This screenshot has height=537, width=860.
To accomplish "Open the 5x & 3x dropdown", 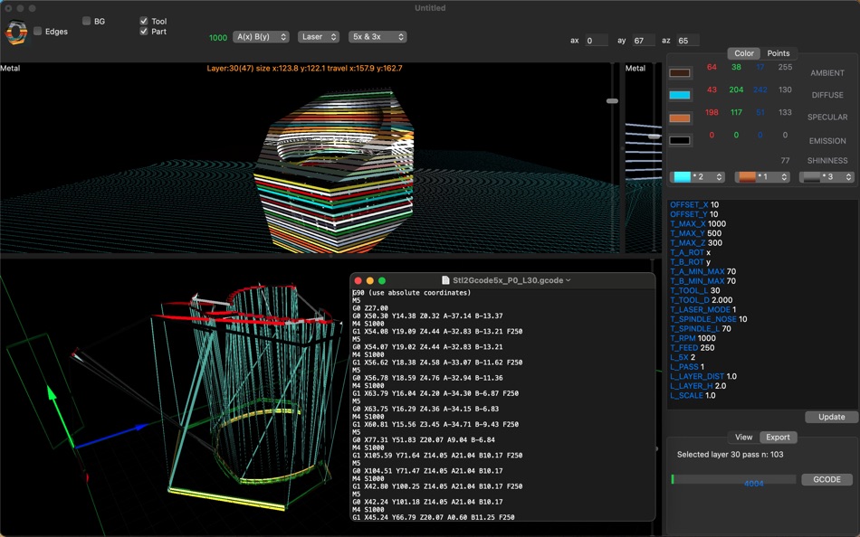I will tap(377, 37).
